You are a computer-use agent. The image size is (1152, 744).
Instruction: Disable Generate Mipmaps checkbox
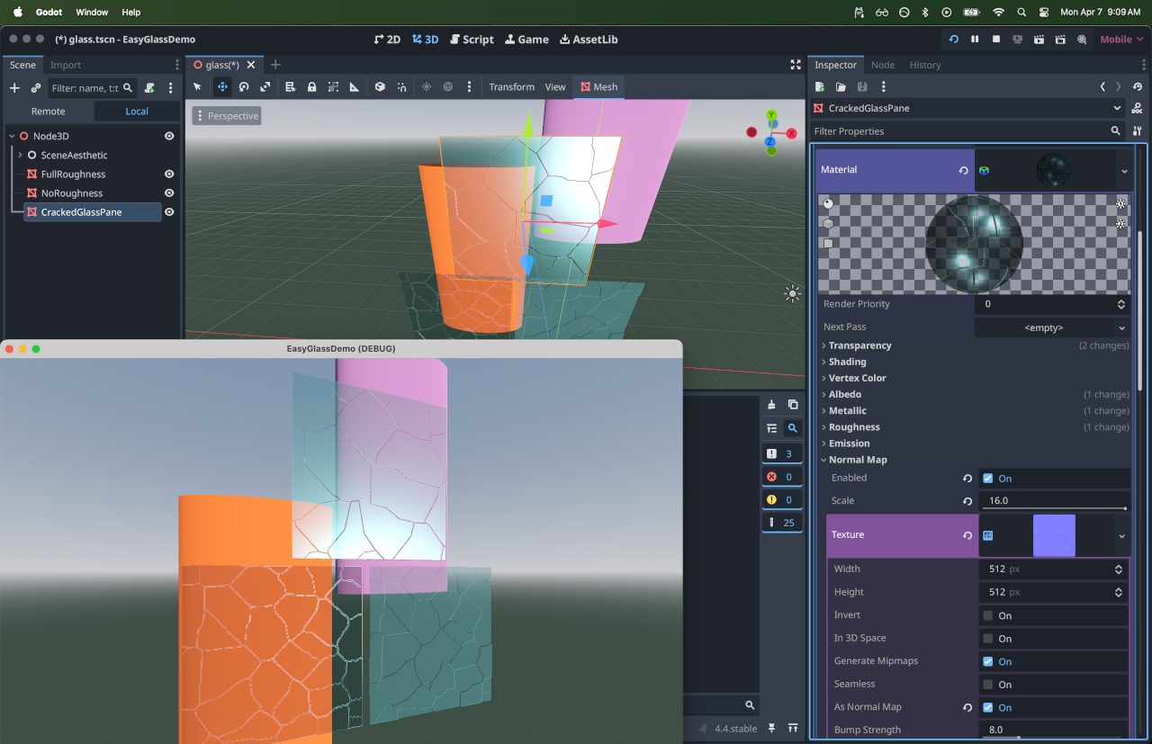988,661
